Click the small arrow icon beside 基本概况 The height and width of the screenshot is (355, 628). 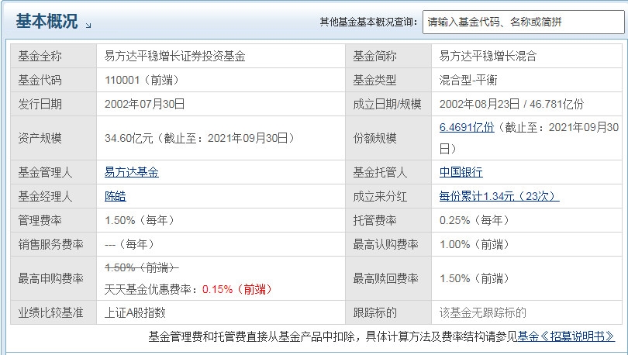point(88,26)
